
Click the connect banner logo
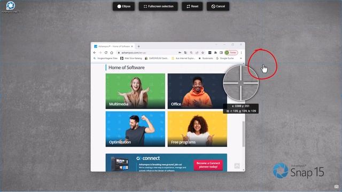coord(148,158)
